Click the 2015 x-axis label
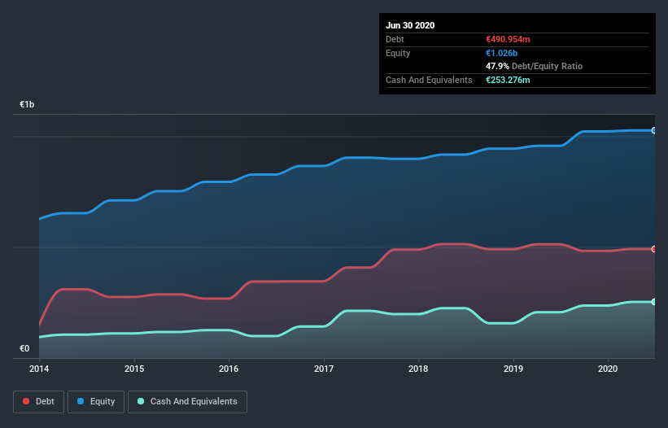 coord(134,369)
